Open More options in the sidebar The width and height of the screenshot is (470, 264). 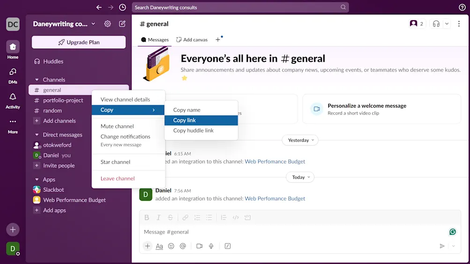(13, 125)
